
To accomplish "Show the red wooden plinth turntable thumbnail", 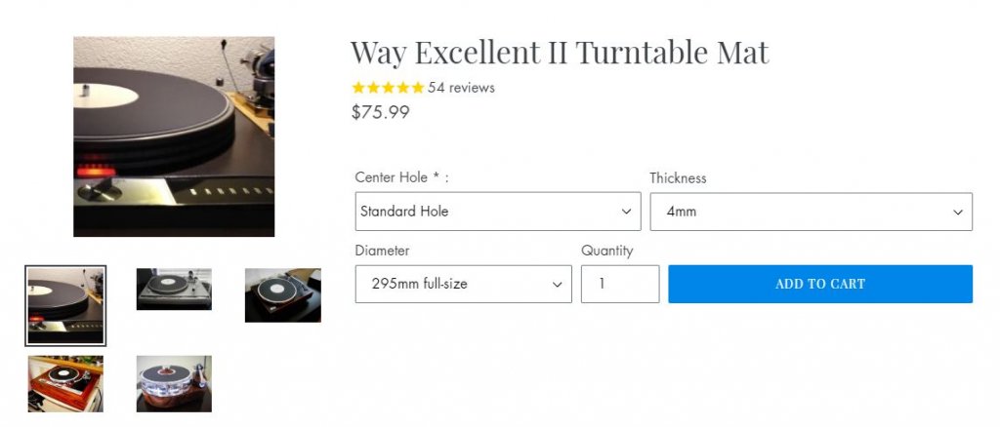I will coord(65,383).
